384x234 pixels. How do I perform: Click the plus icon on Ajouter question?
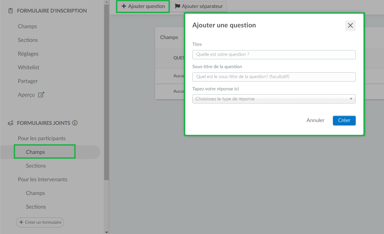pyautogui.click(x=124, y=6)
